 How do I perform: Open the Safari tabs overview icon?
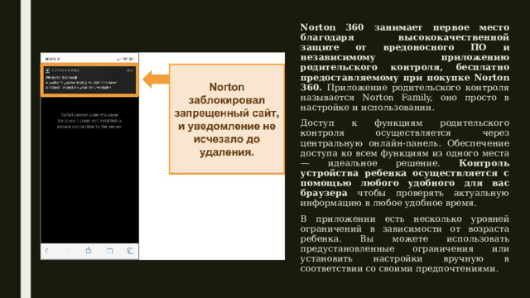(131, 251)
